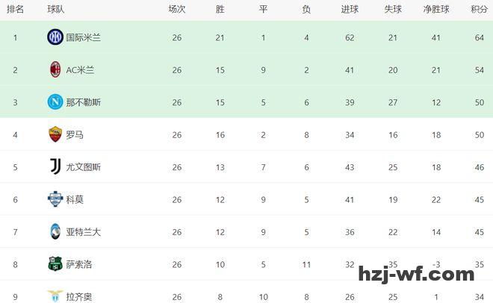
Task: Click the Inter Milan club crest
Action: coord(55,37)
